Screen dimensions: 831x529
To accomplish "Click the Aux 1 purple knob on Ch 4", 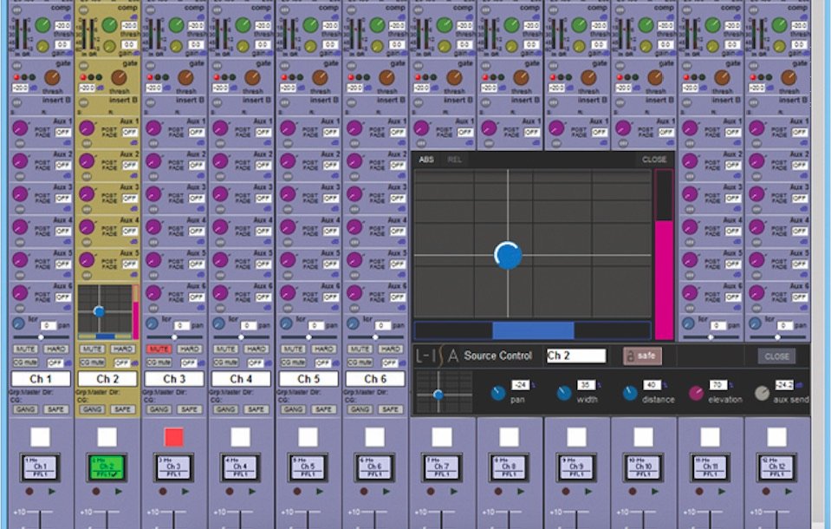I will (220, 128).
